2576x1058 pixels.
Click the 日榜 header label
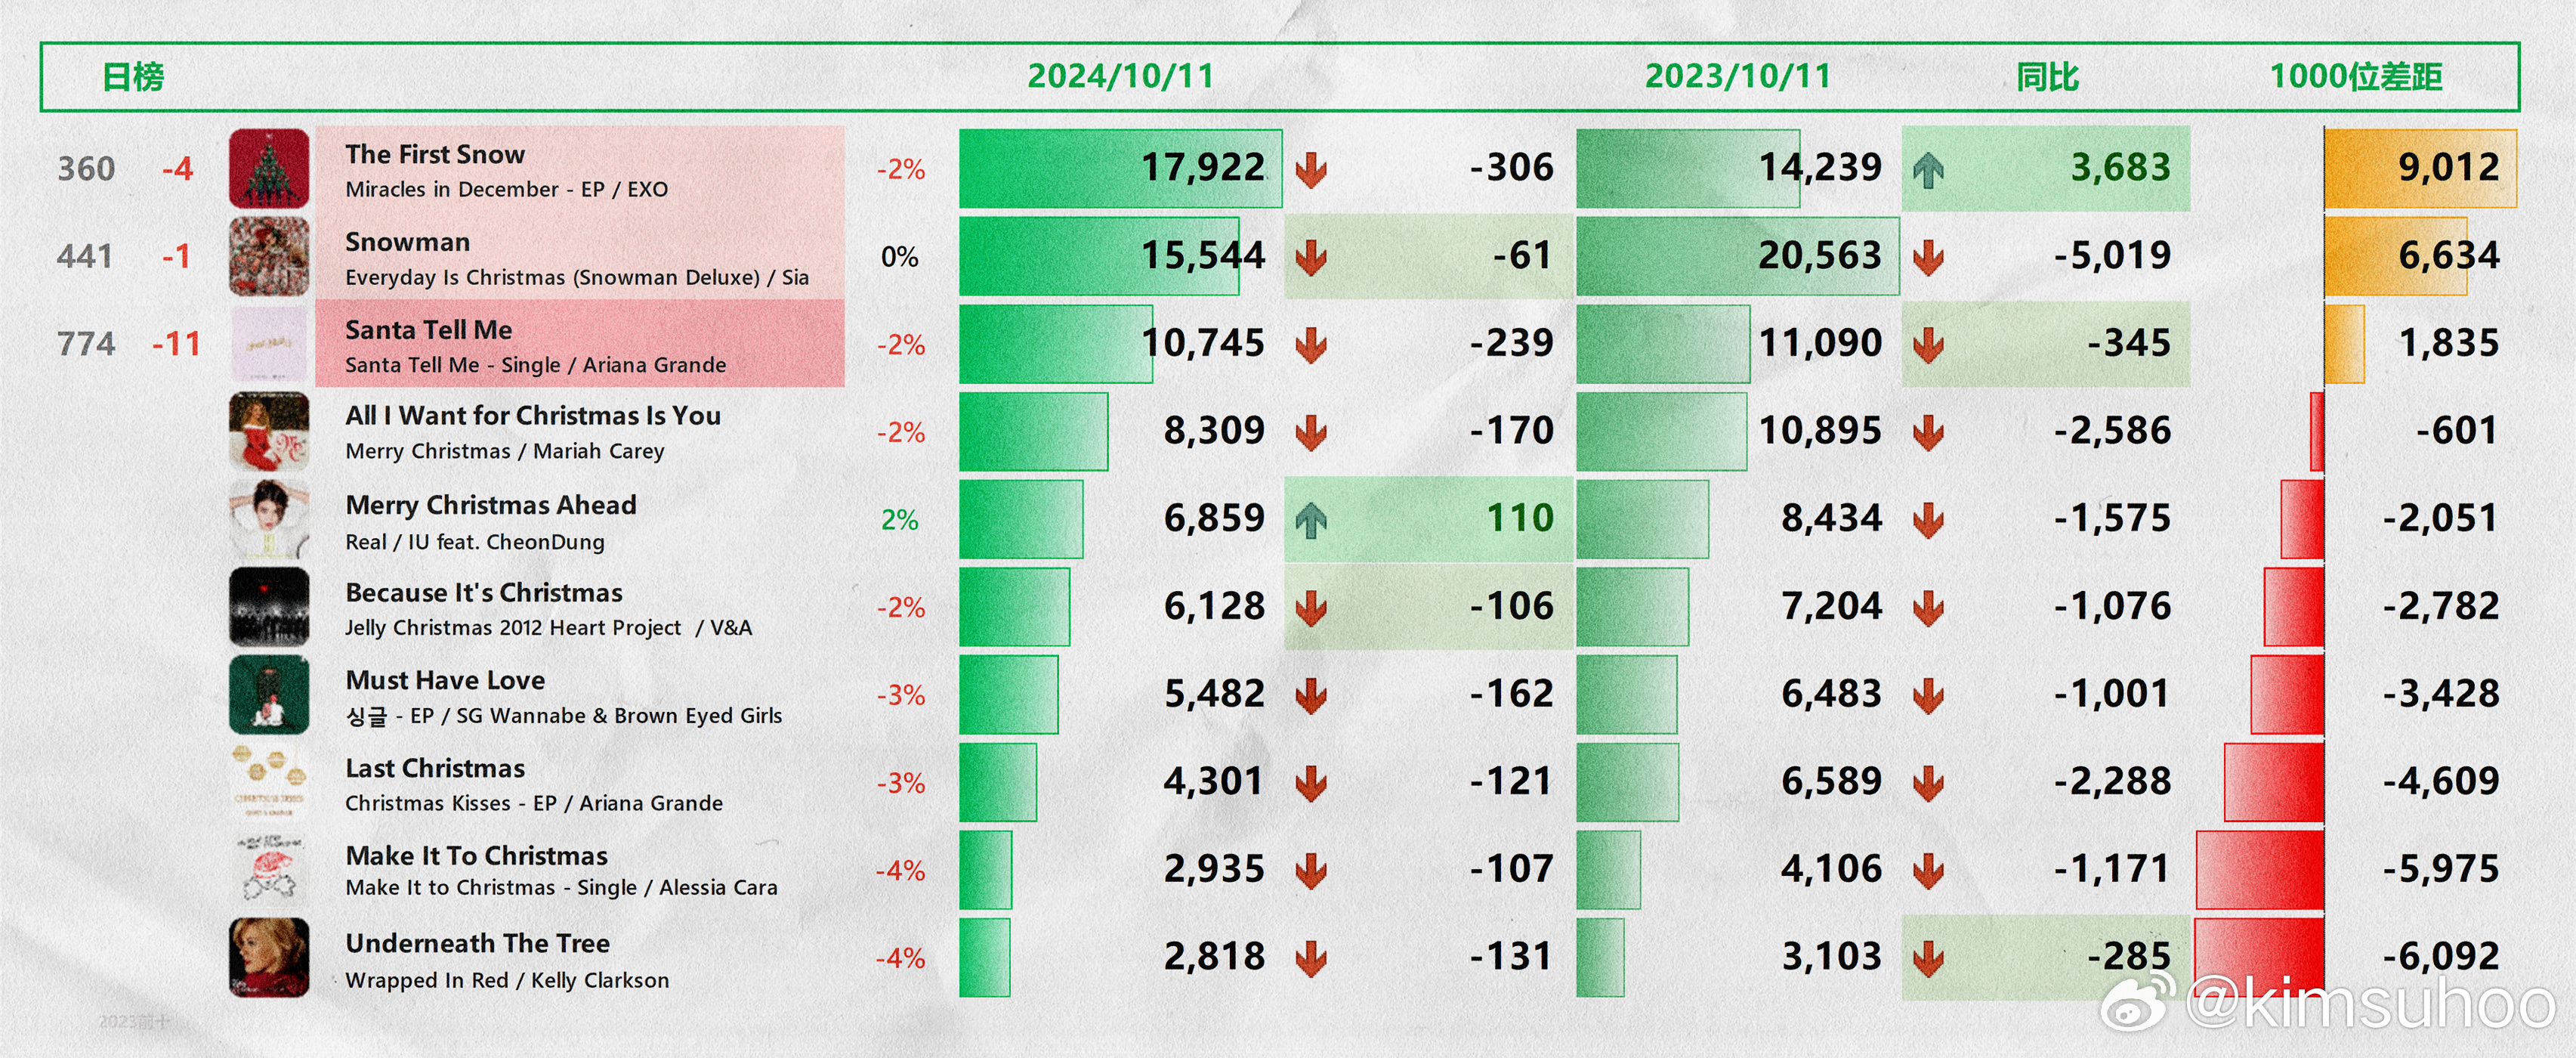pos(133,76)
